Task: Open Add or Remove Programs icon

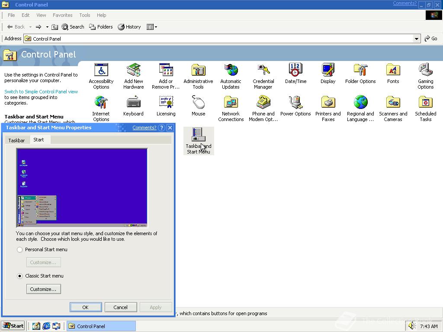Action: coord(166,76)
